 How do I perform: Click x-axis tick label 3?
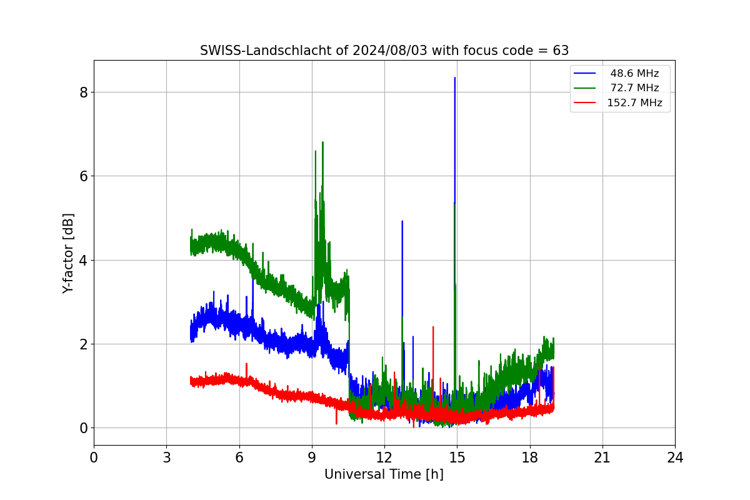click(166, 458)
